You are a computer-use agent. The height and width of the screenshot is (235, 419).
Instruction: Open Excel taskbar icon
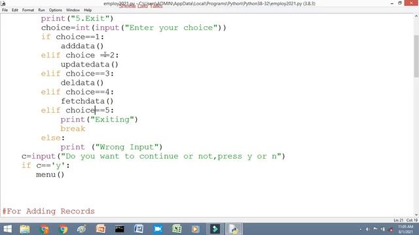coord(177,229)
